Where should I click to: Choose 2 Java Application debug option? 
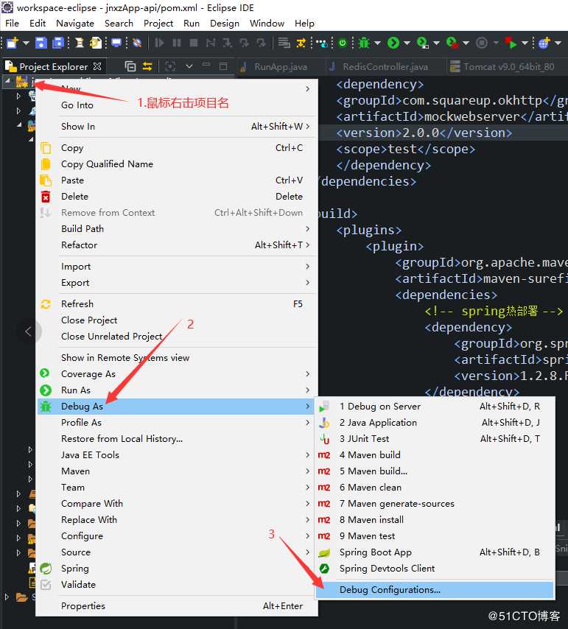point(435,423)
